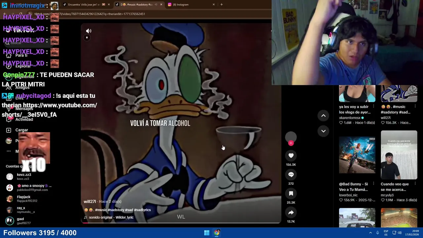Open the Explorar section
Image resolution: width=423 pixels, height=238 pixels.
pyautogui.click(x=23, y=66)
